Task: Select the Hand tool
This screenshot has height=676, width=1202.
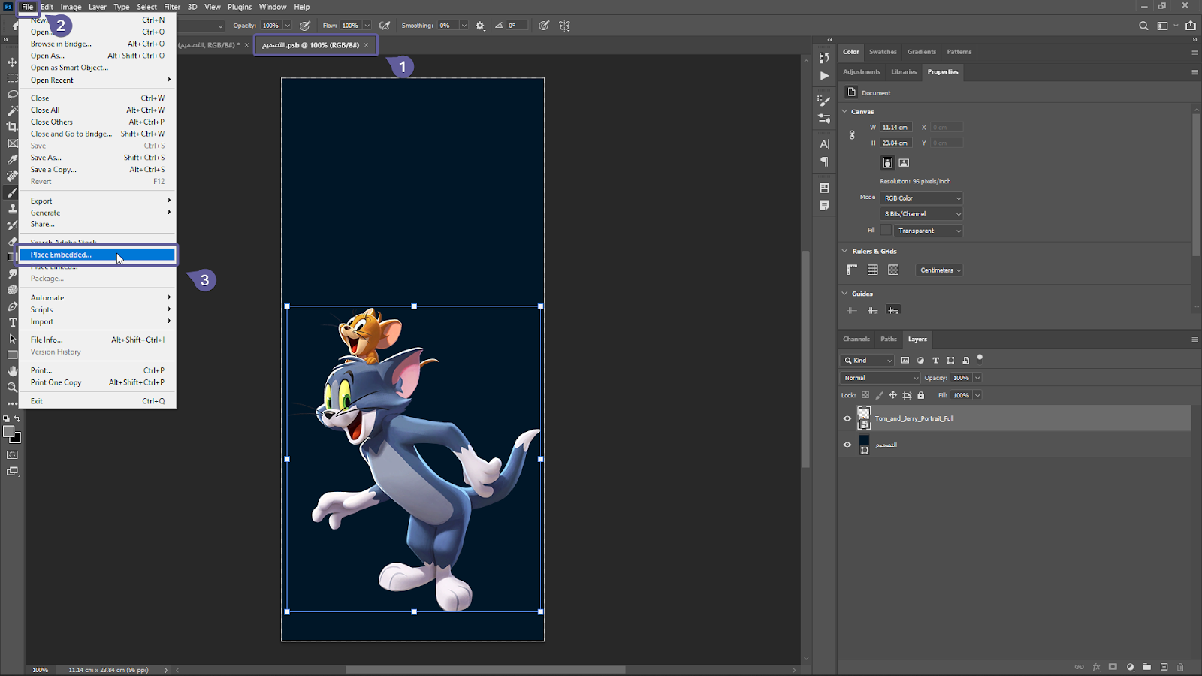Action: click(12, 371)
